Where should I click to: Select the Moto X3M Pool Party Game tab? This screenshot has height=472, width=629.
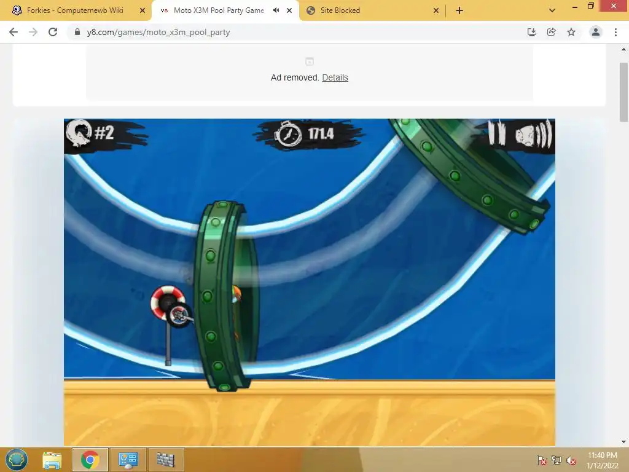(219, 10)
